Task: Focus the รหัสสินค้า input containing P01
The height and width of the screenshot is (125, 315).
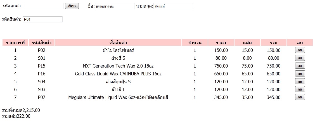Action: tap(43, 19)
